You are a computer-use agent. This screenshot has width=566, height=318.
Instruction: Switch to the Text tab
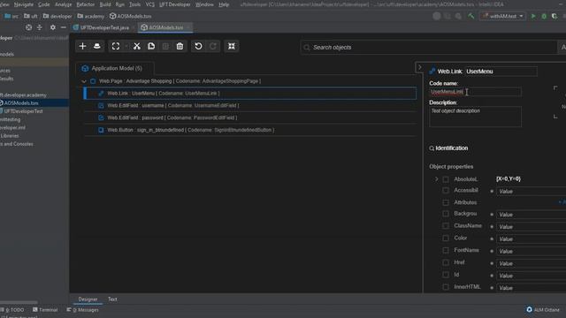coord(112,299)
